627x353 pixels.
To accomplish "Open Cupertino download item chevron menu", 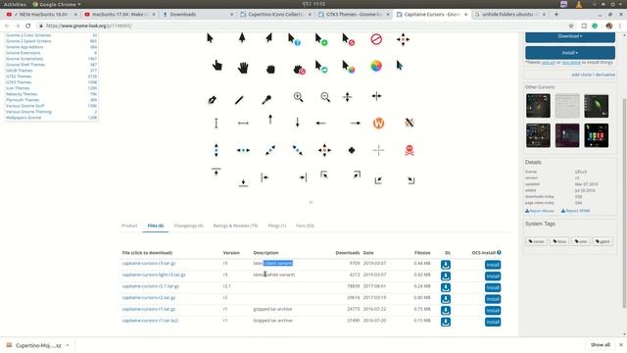I will 68,345.
